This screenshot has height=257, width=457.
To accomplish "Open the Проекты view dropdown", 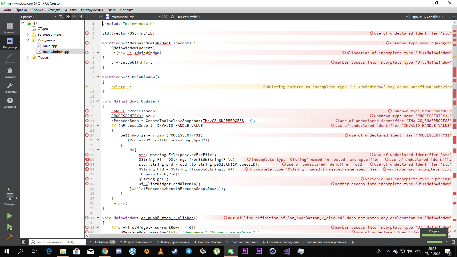I will (39, 17).
